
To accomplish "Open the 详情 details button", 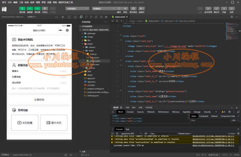I will click(224, 8).
